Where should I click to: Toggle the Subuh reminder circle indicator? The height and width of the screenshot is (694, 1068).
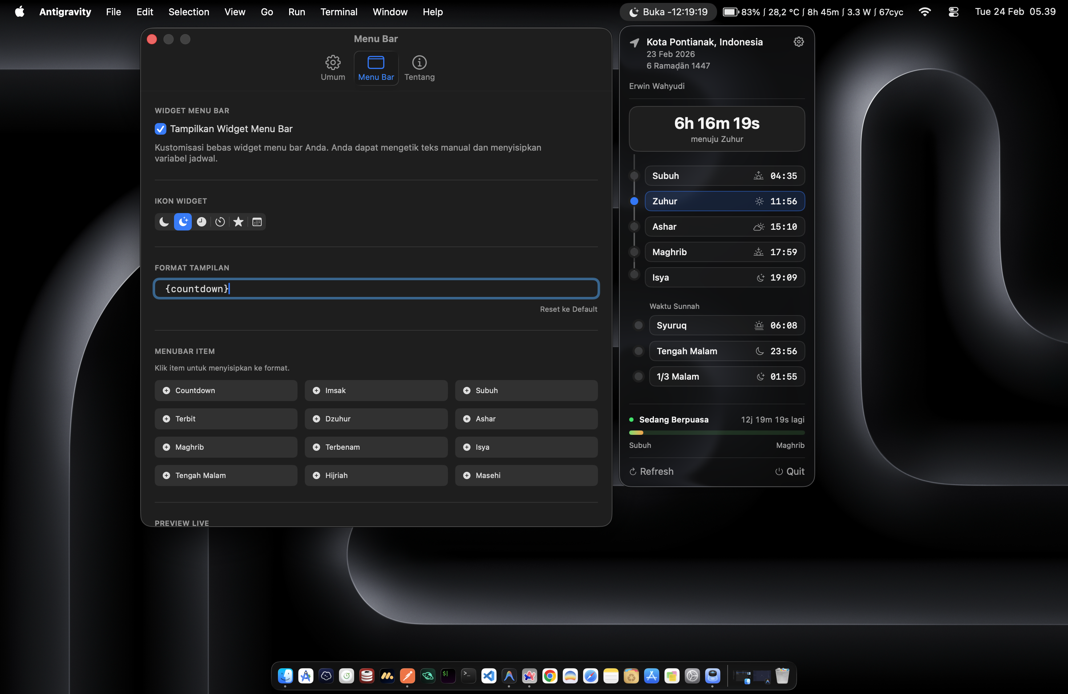pos(634,176)
